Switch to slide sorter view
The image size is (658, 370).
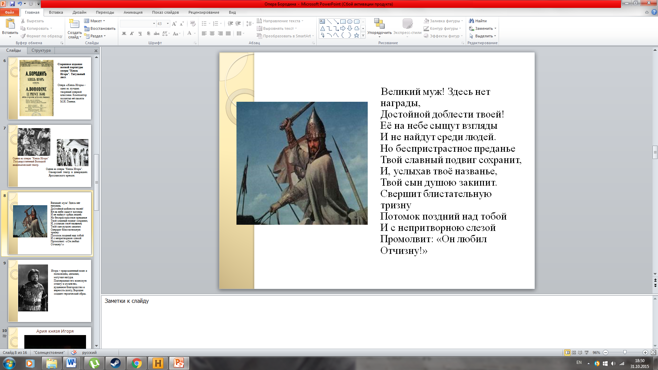point(574,353)
